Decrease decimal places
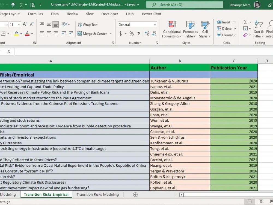The height and width of the screenshot is (205, 273). pyautogui.click(x=154, y=33)
